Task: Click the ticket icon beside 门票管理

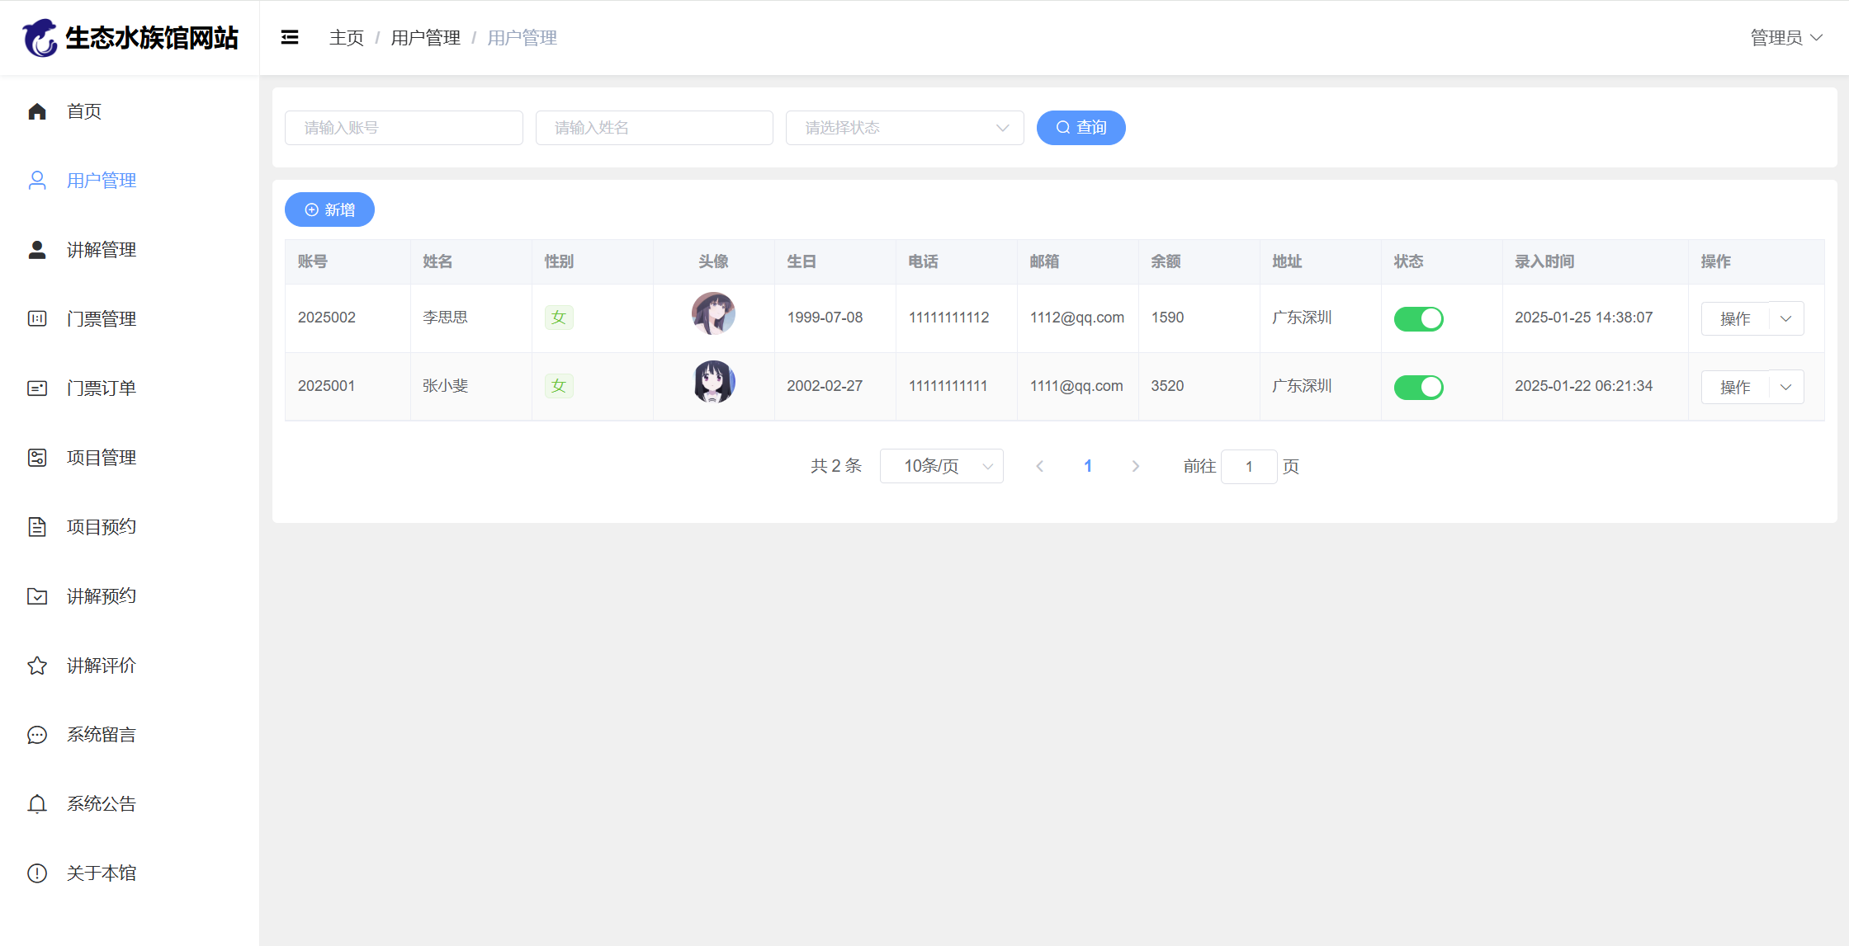Action: coord(37,319)
